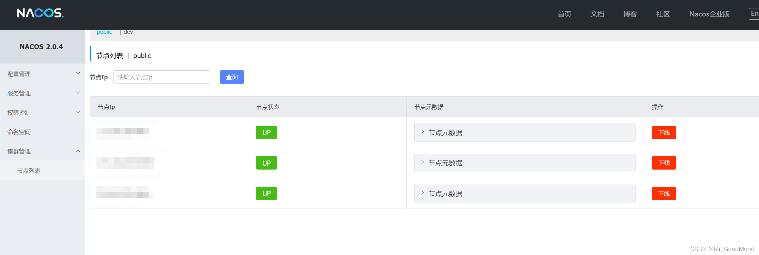Open the 文档 documentation link
Viewport: 759px width, 255px height.
point(597,14)
